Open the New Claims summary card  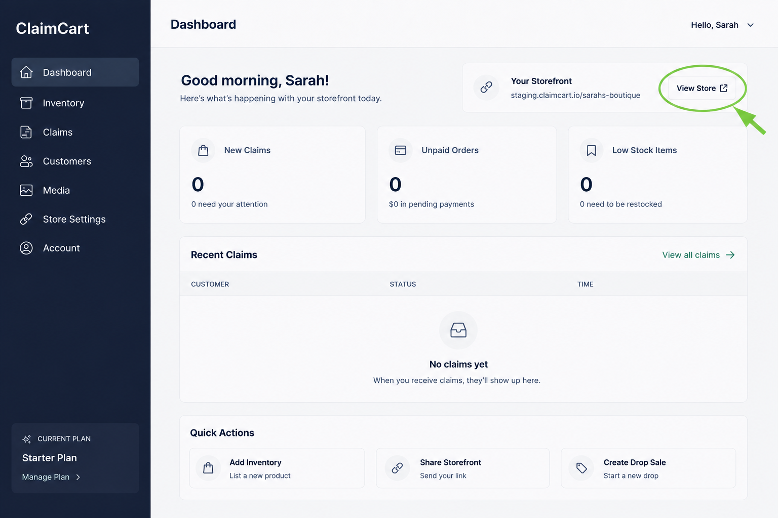click(273, 175)
